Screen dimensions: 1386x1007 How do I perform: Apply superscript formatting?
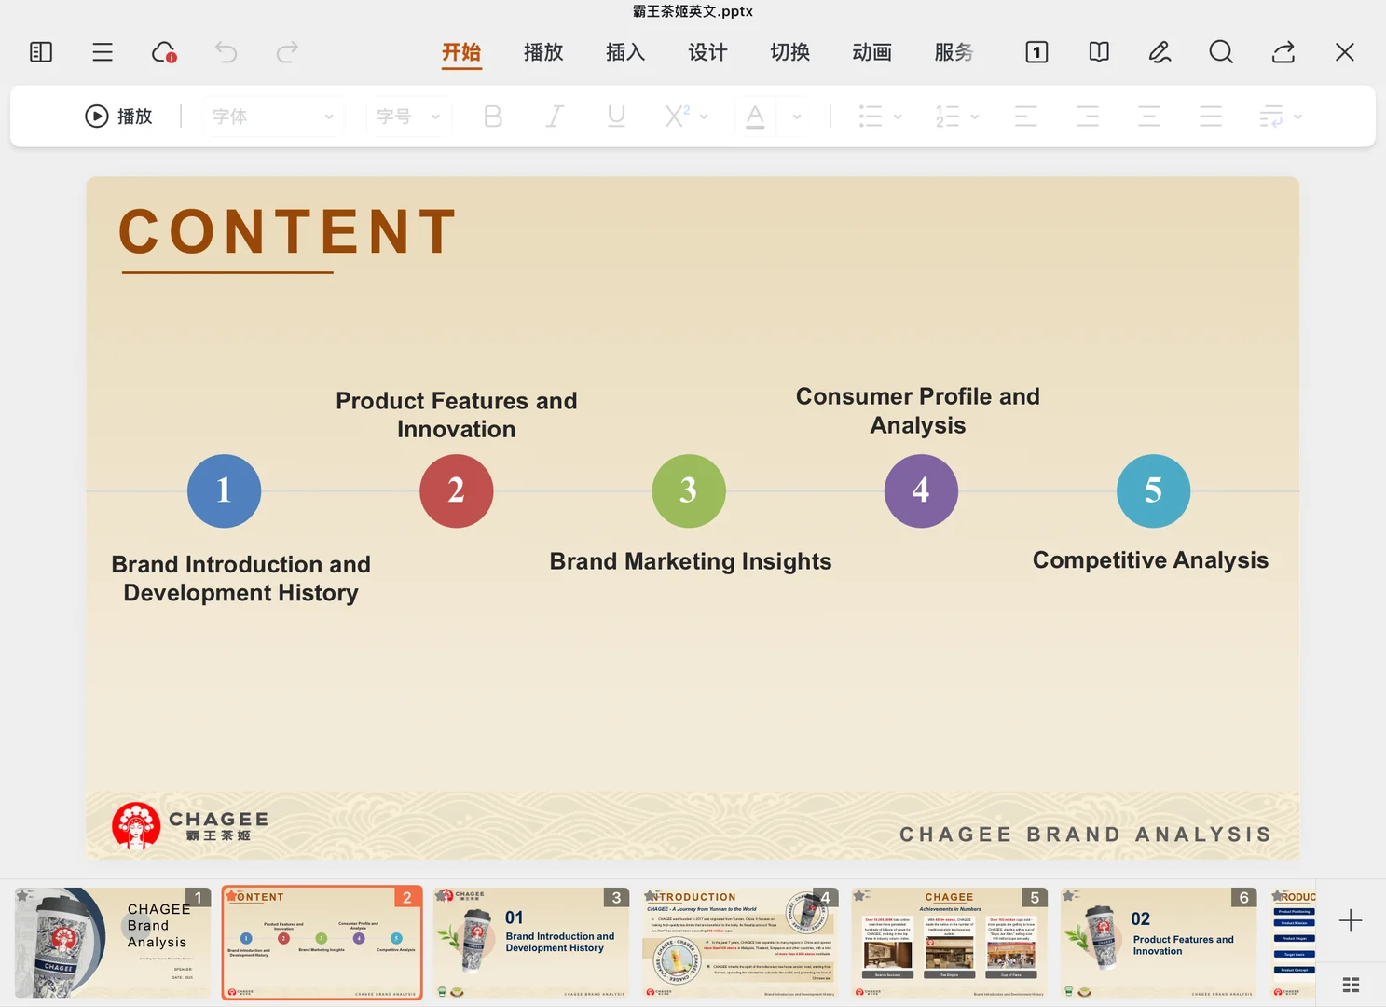[677, 117]
